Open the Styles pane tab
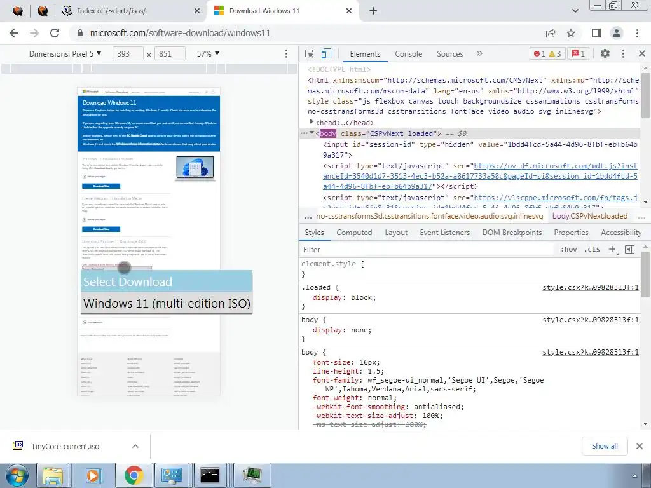Viewport: 651px width, 488px height. pyautogui.click(x=314, y=233)
